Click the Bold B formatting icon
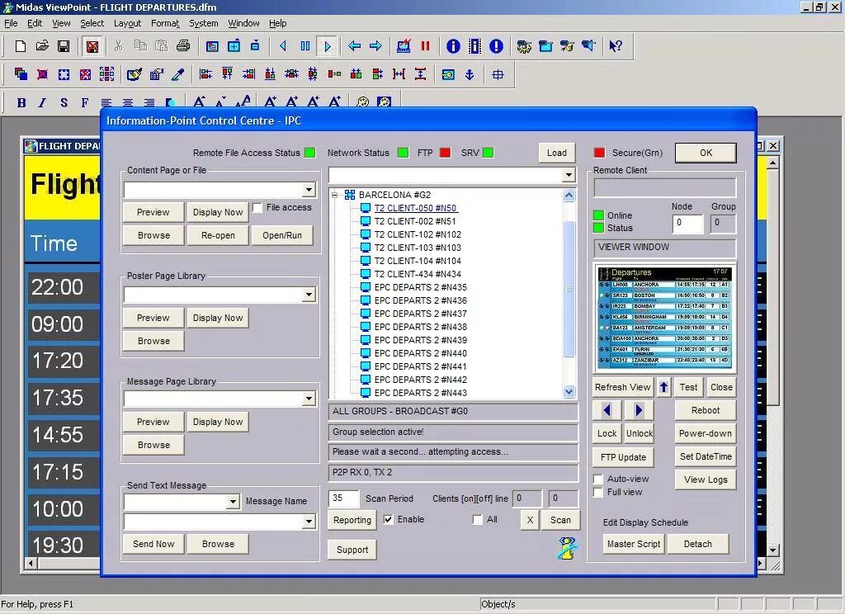Viewport: 845px width, 614px height. [x=21, y=102]
